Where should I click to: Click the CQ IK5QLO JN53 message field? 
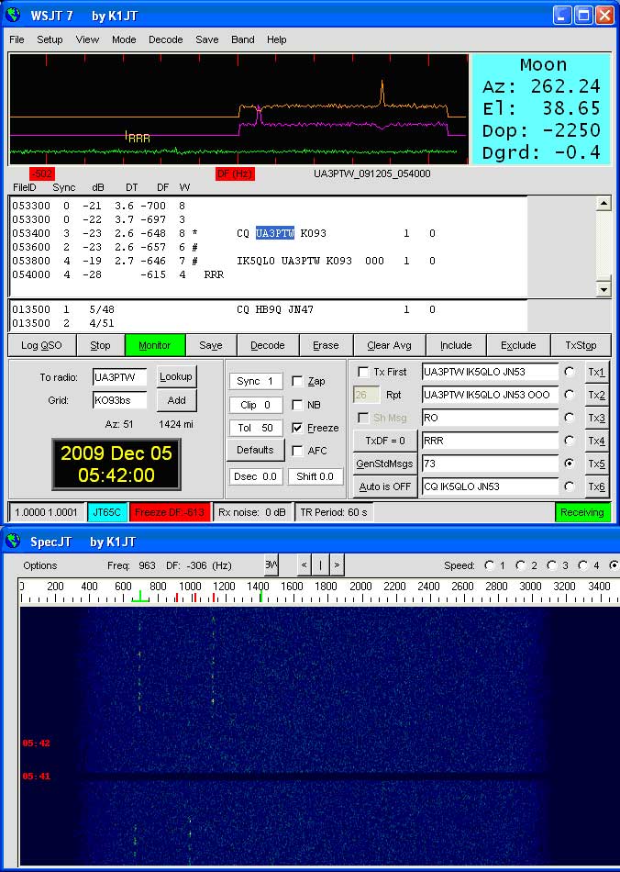(490, 486)
